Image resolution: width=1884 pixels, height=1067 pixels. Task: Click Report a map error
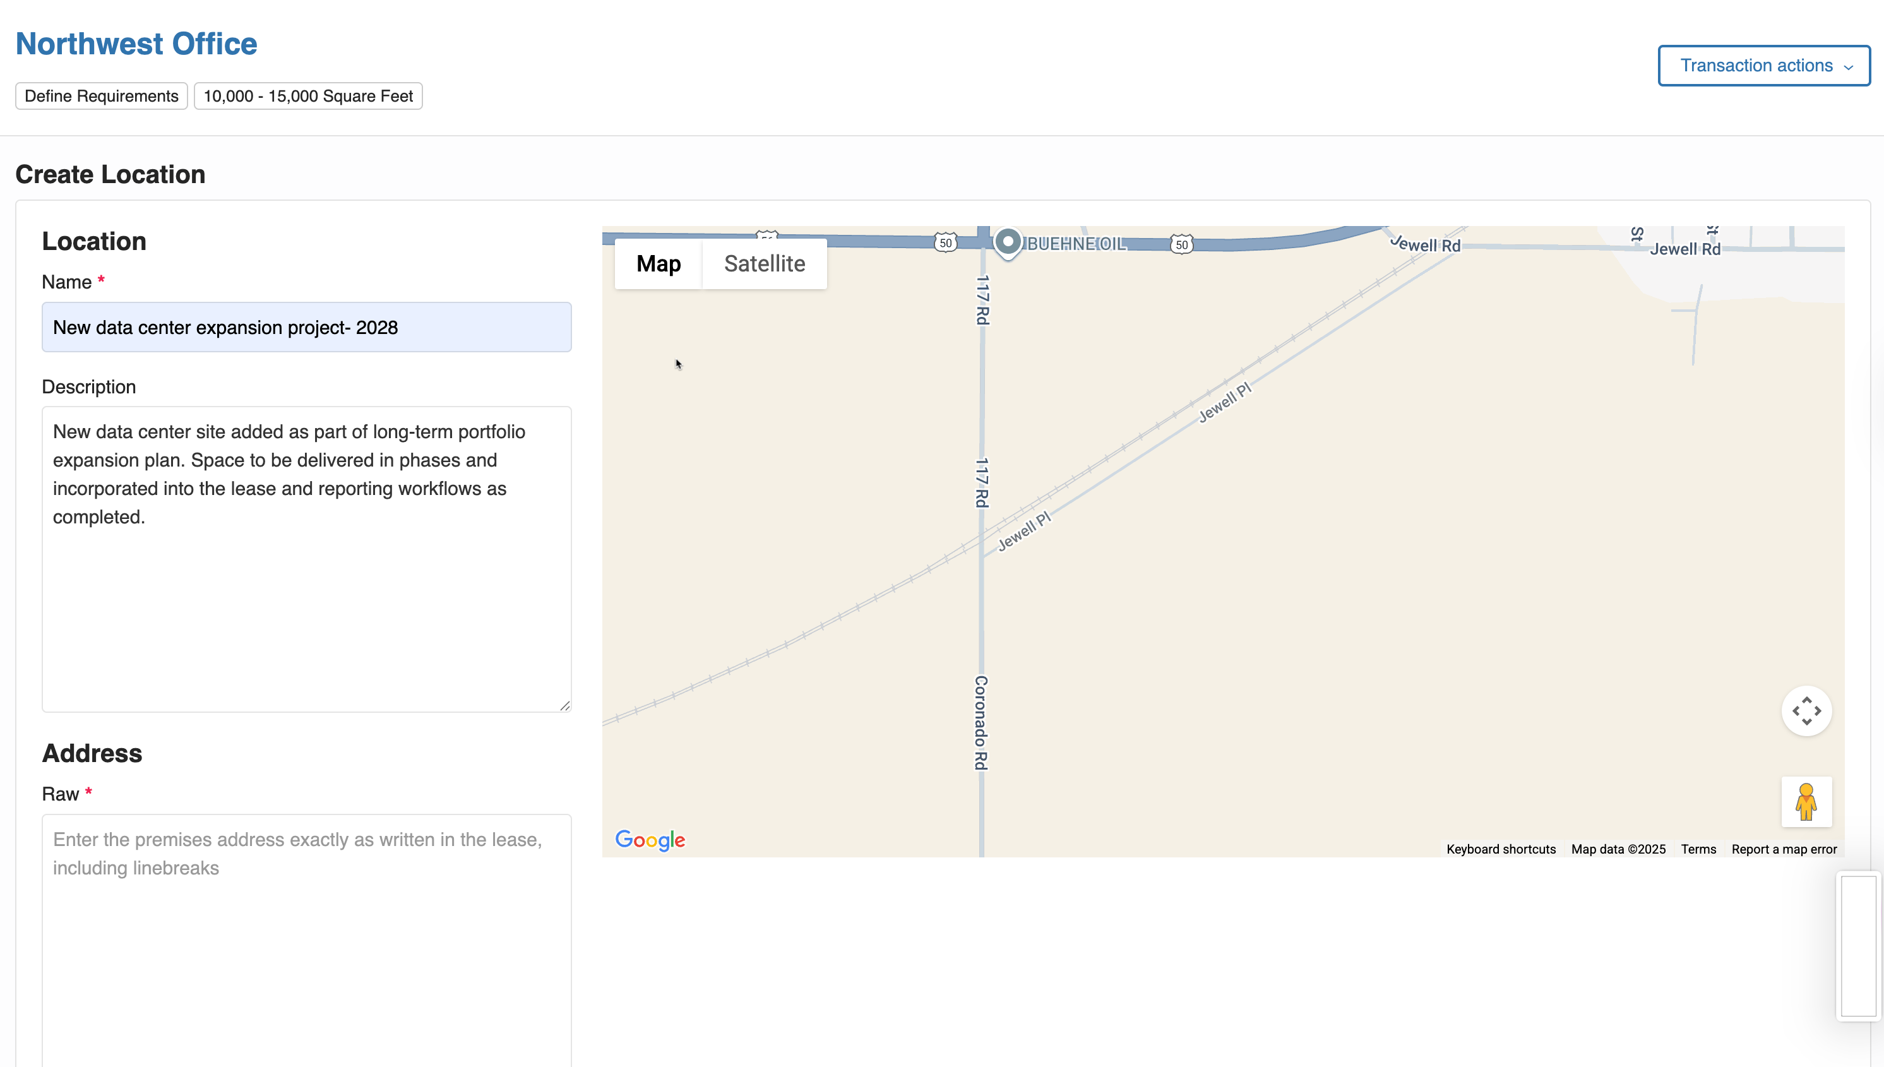pos(1784,849)
